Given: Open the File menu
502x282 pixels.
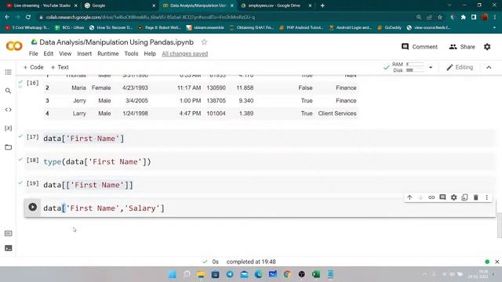Looking at the screenshot, I should pos(33,54).
